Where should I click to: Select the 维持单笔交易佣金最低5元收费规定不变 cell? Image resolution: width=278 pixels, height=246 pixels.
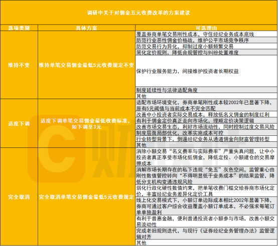point(86,65)
